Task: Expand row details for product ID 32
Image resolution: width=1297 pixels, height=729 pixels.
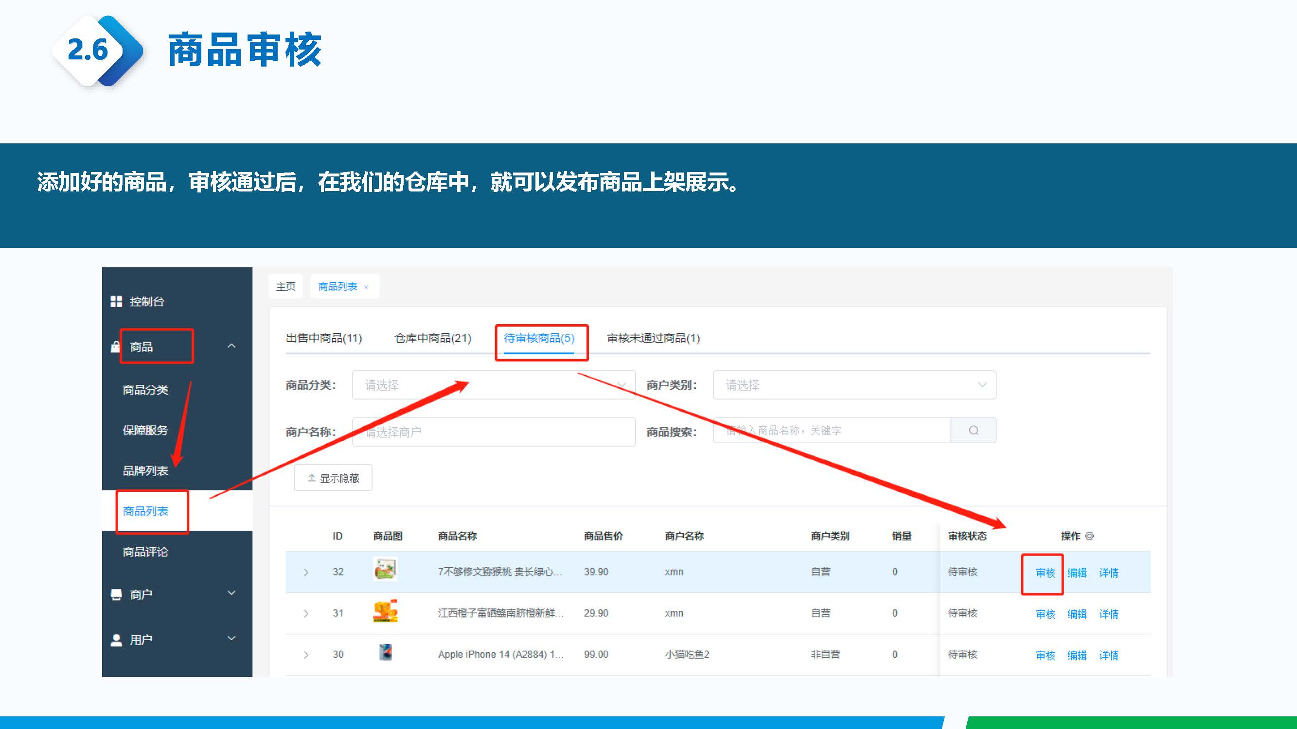Action: click(305, 573)
